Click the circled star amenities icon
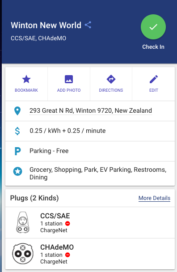 18,171
